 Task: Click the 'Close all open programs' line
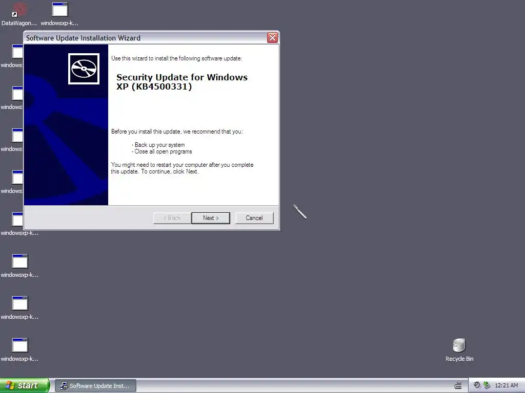(162, 151)
